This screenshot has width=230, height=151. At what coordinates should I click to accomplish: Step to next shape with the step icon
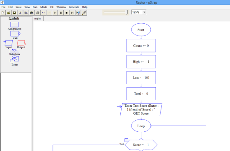[x=72, y=13]
